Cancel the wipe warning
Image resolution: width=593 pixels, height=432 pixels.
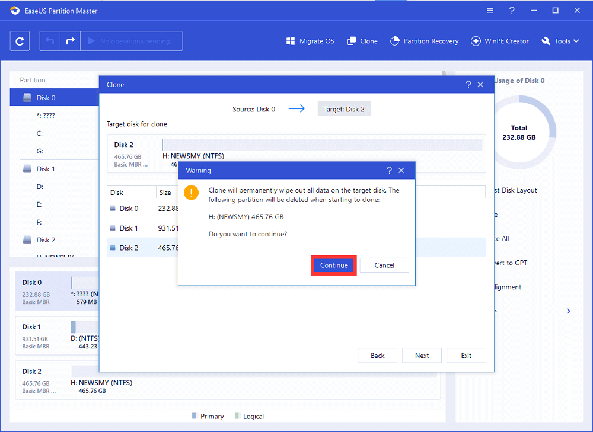(x=384, y=265)
